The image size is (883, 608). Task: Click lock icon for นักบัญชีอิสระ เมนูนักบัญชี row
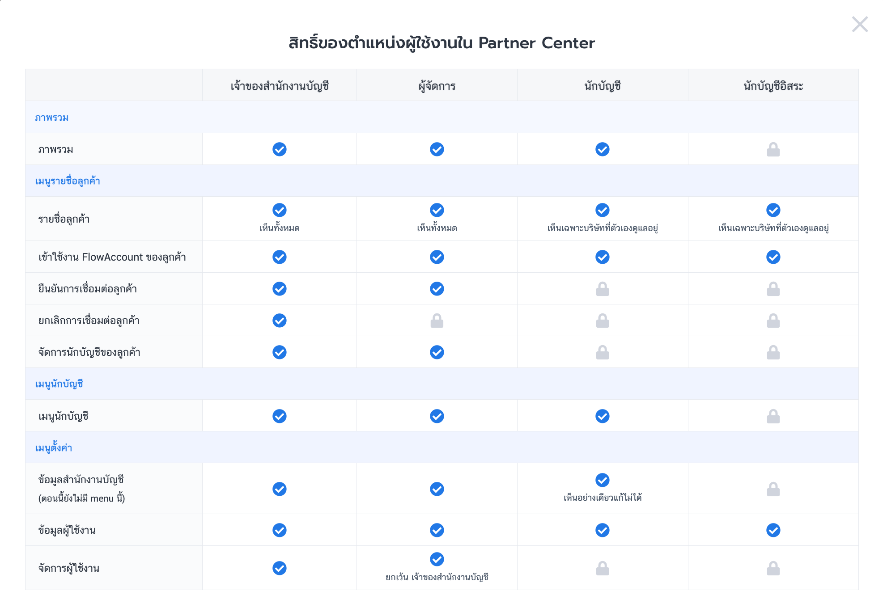773,416
